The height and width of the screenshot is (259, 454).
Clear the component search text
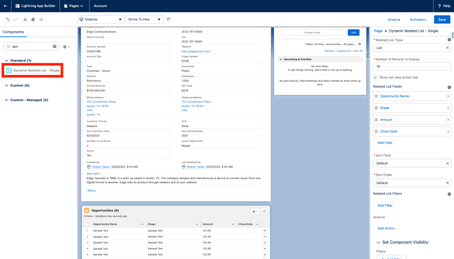point(55,47)
